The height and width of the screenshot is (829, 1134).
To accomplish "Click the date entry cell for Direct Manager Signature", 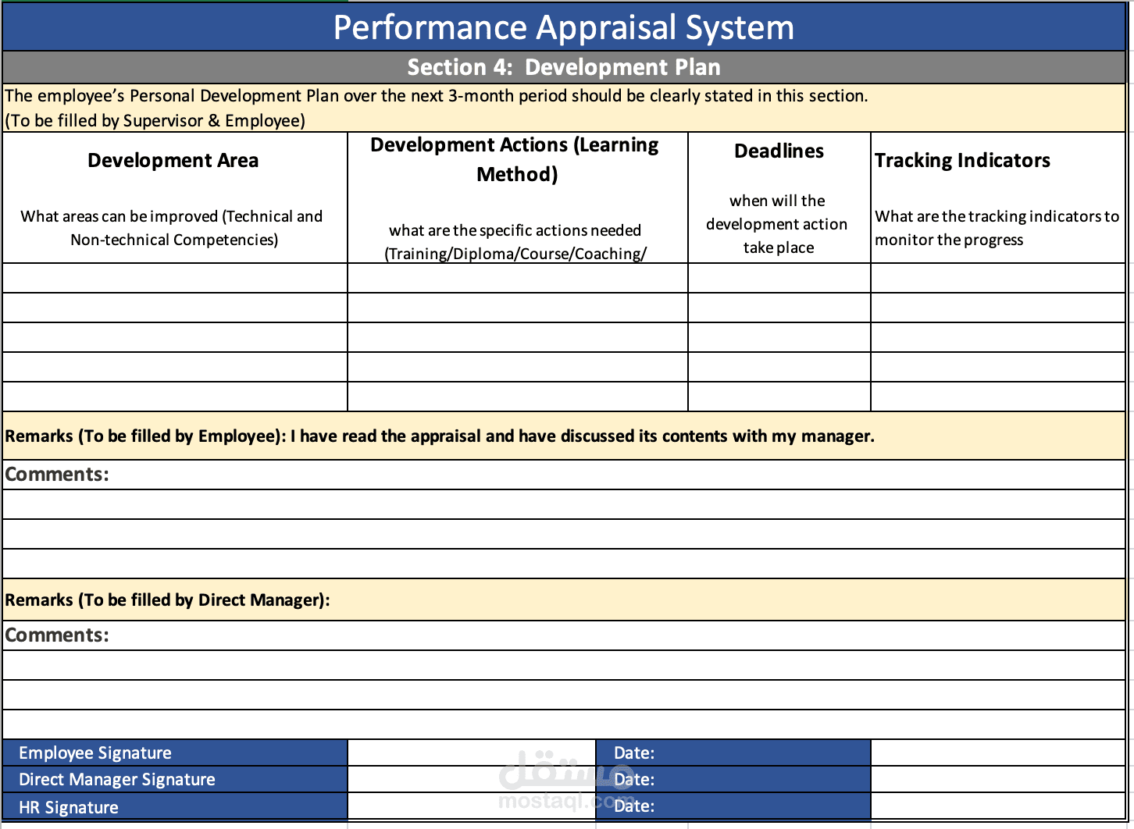I will [998, 779].
